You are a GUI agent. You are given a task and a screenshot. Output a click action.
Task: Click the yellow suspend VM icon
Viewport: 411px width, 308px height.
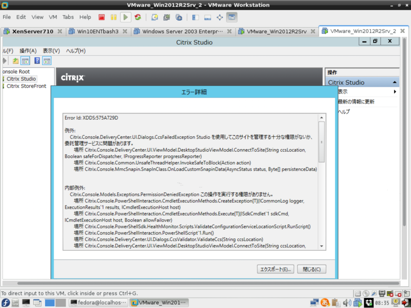tap(114, 17)
